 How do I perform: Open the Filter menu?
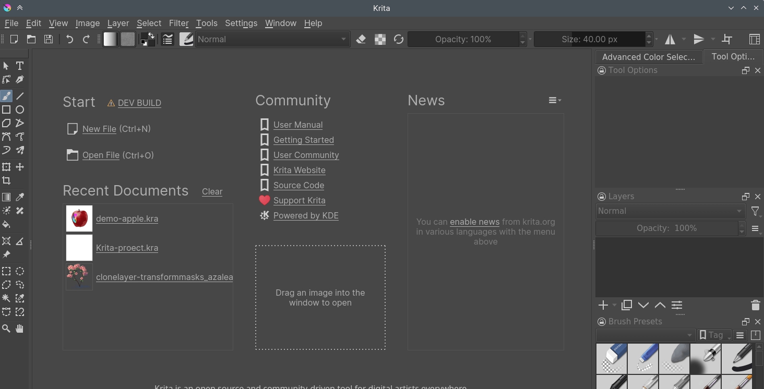[178, 23]
